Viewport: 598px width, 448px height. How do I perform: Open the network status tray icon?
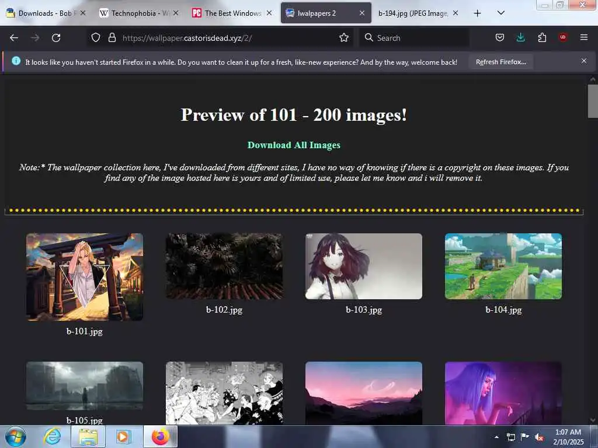click(x=510, y=437)
